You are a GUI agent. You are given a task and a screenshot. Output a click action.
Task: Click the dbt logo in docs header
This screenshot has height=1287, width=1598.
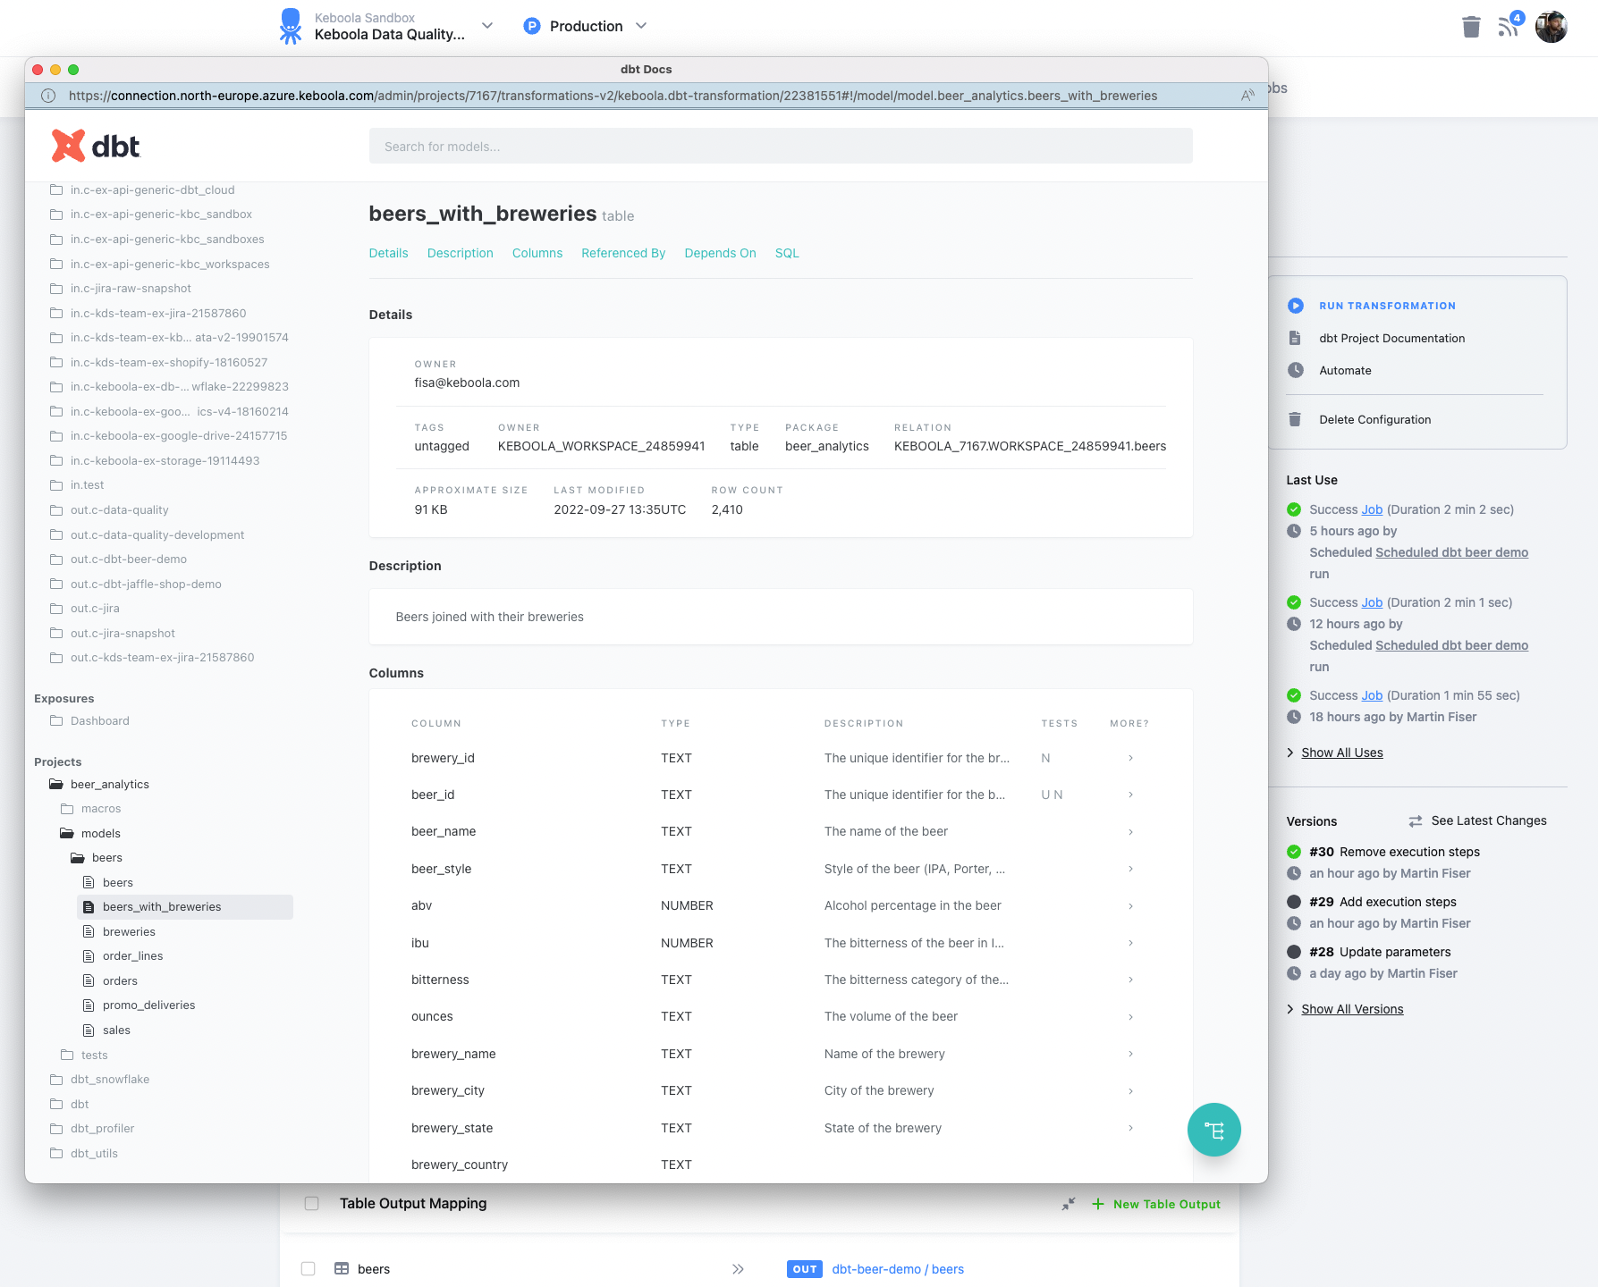click(x=96, y=146)
